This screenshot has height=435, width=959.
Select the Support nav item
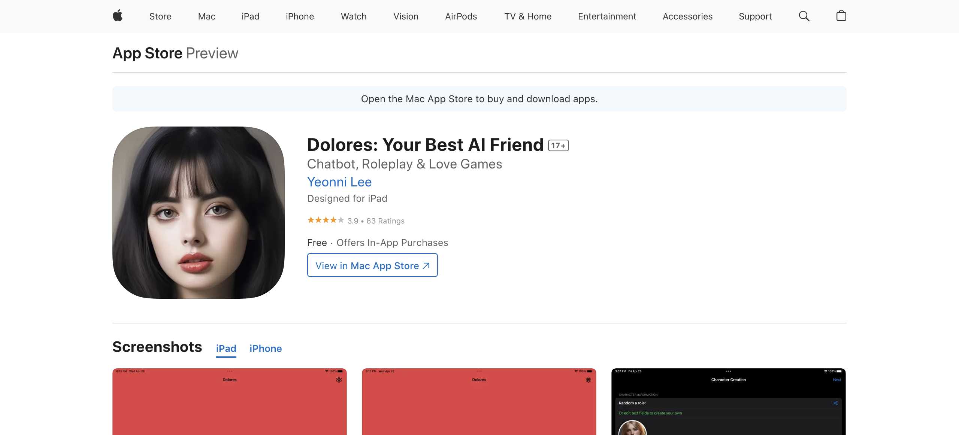[755, 16]
